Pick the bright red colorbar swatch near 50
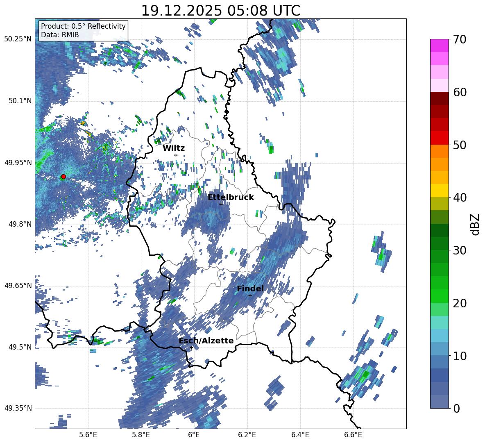Image resolution: width=485 pixels, height=443 pixels. pyautogui.click(x=439, y=138)
